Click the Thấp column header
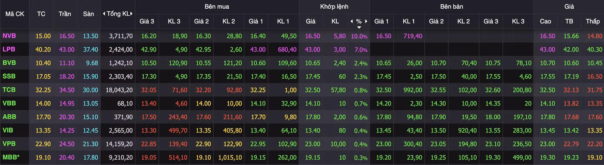604x165 pixels. (x=592, y=21)
